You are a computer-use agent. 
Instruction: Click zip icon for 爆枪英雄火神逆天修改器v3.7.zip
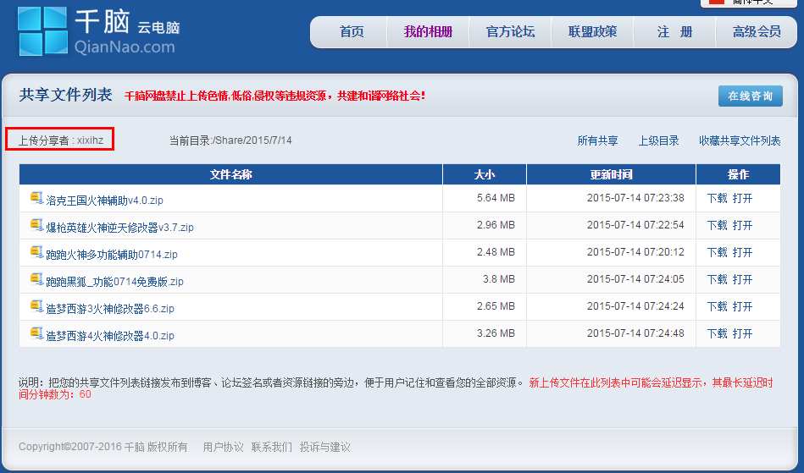pos(36,225)
